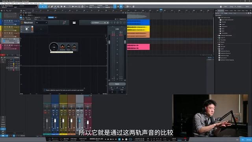Click the Compare button in plugin header
Image resolution: width=252 pixels, height=142 pixels.
click(x=29, y=19)
